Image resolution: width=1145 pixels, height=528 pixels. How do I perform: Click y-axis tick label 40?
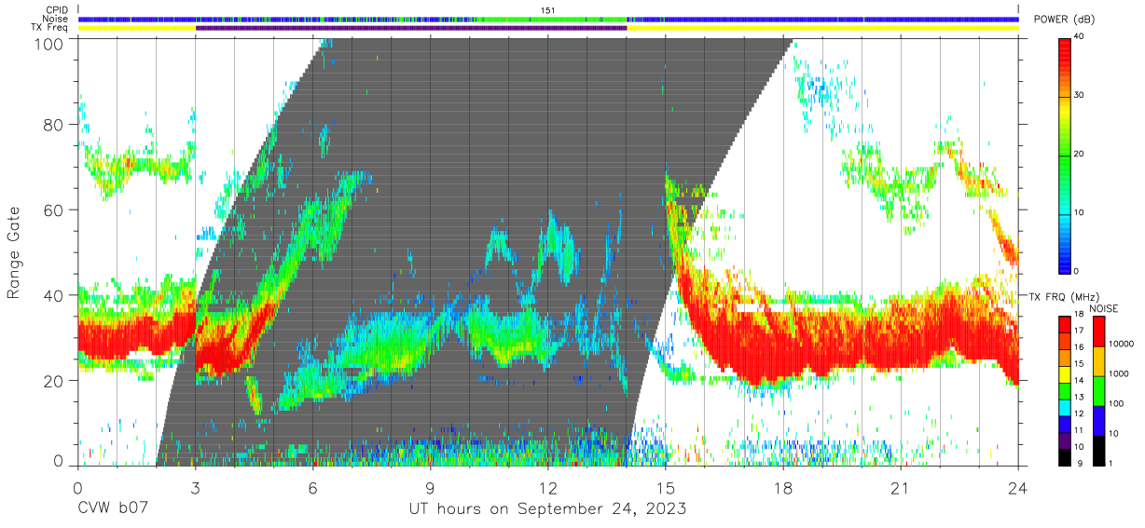coord(53,295)
